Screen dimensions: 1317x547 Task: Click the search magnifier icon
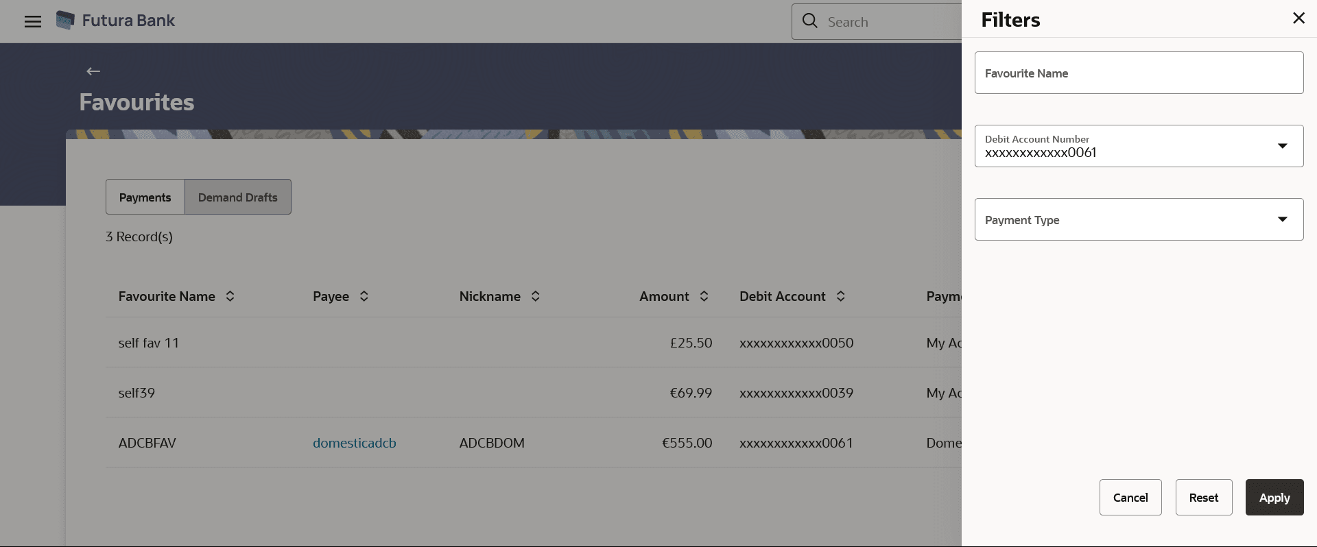tap(810, 21)
